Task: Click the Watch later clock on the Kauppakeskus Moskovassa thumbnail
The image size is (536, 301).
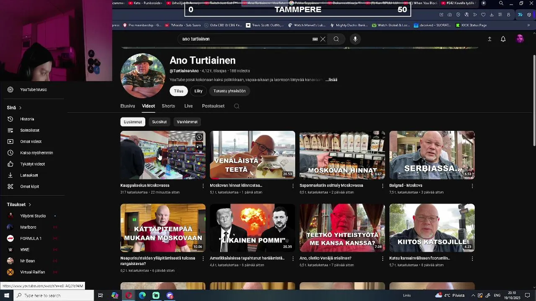Action: point(199,137)
